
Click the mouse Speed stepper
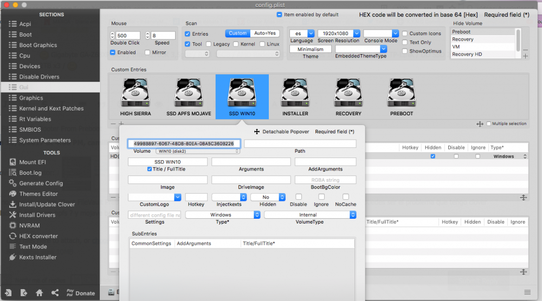pyautogui.click(x=147, y=35)
